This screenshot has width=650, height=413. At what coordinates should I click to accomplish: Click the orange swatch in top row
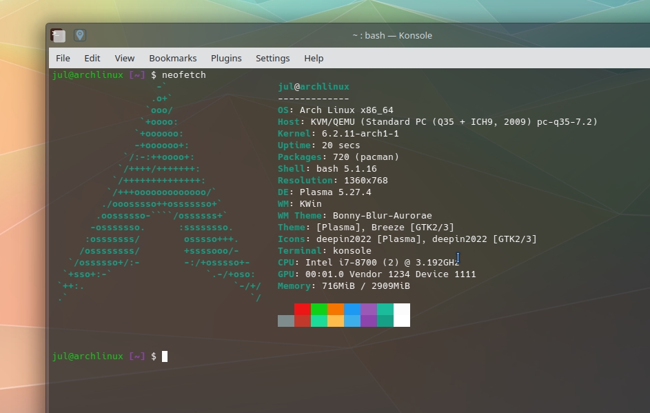click(336, 309)
